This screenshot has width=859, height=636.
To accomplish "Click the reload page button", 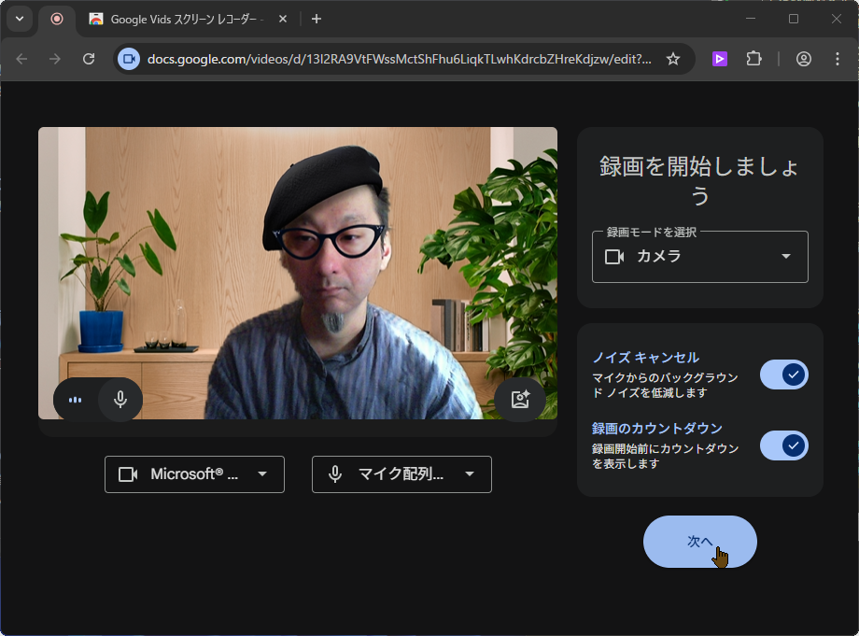I will tap(89, 58).
